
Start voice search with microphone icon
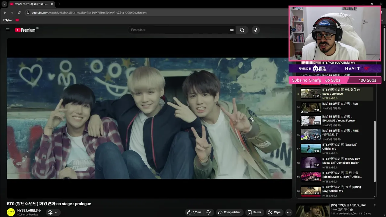[255, 30]
